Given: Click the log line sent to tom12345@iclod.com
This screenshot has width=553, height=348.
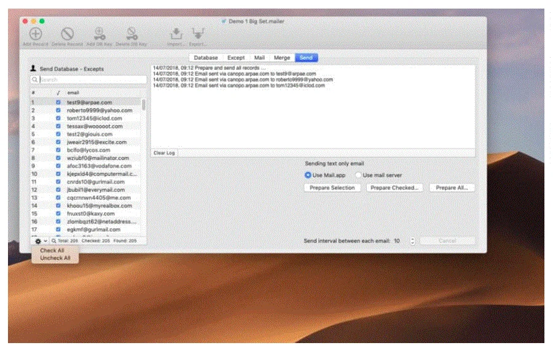Looking at the screenshot, I should 239,85.
